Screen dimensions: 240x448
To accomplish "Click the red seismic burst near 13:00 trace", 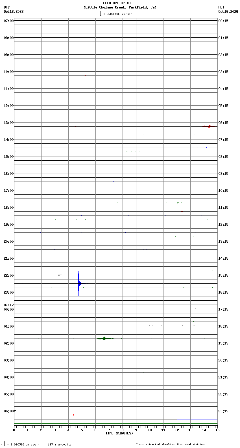I will tap(210, 126).
